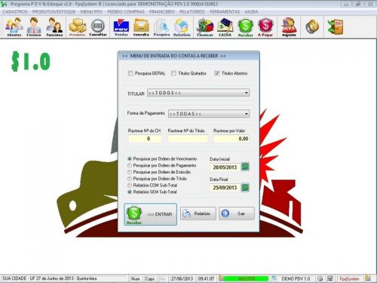
Task: Open calendar icon beside Data Inicial
Action: [x=245, y=167]
